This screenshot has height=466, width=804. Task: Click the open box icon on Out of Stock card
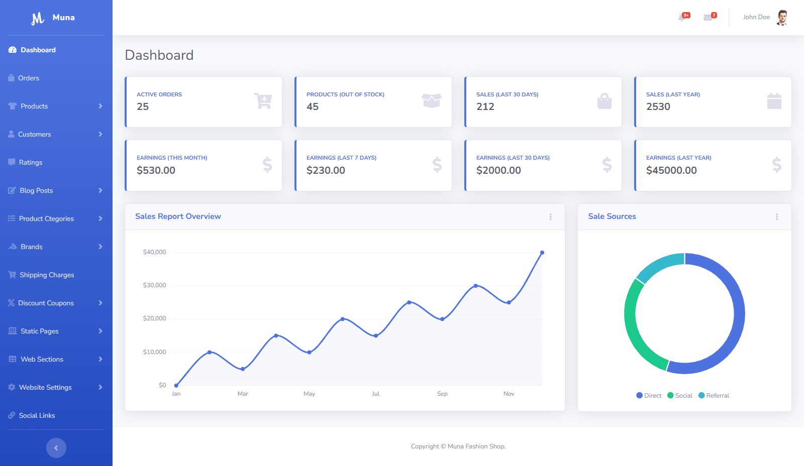tap(432, 101)
